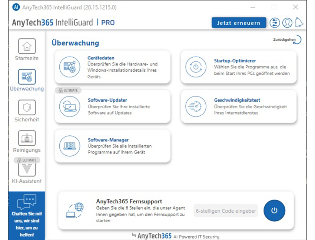The width and height of the screenshot is (315, 240).
Task: Open the KI-Assistent sidebar icon
Action: click(x=27, y=169)
